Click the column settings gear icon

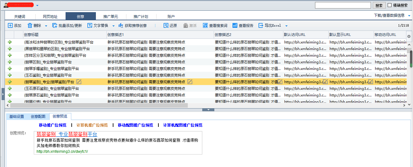click(409, 36)
